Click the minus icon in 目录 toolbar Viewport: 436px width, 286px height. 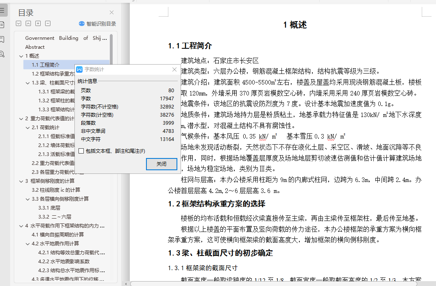(x=48, y=23)
